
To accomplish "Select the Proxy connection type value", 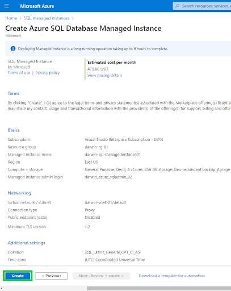I will pyautogui.click(x=90, y=210).
